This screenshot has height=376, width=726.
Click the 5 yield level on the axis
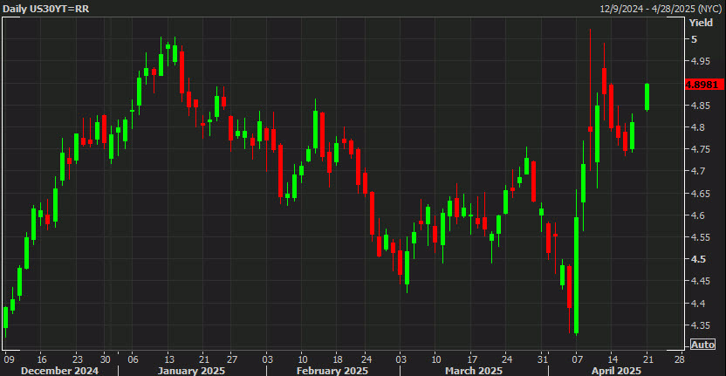(694, 39)
